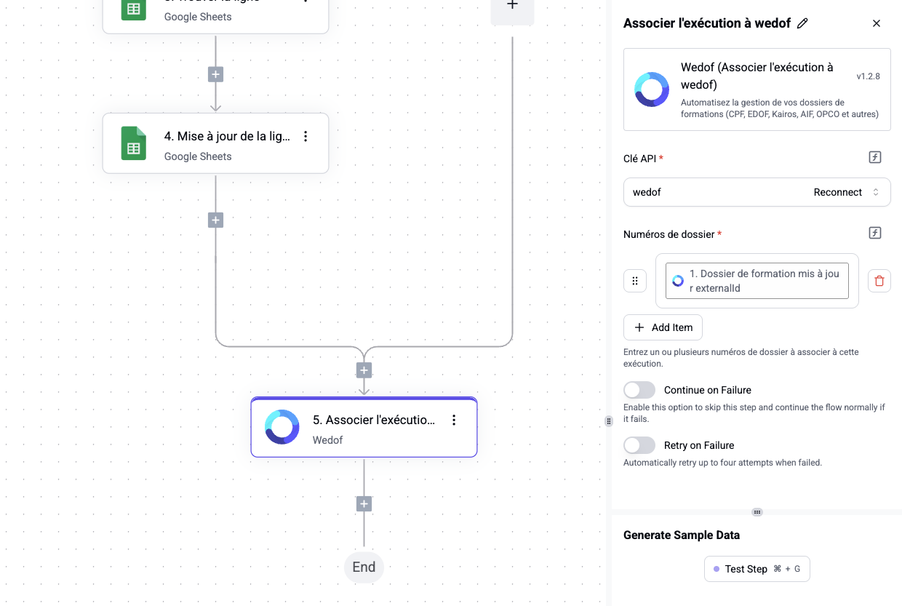
Task: Run Test Step to generate sample data
Action: point(757,569)
